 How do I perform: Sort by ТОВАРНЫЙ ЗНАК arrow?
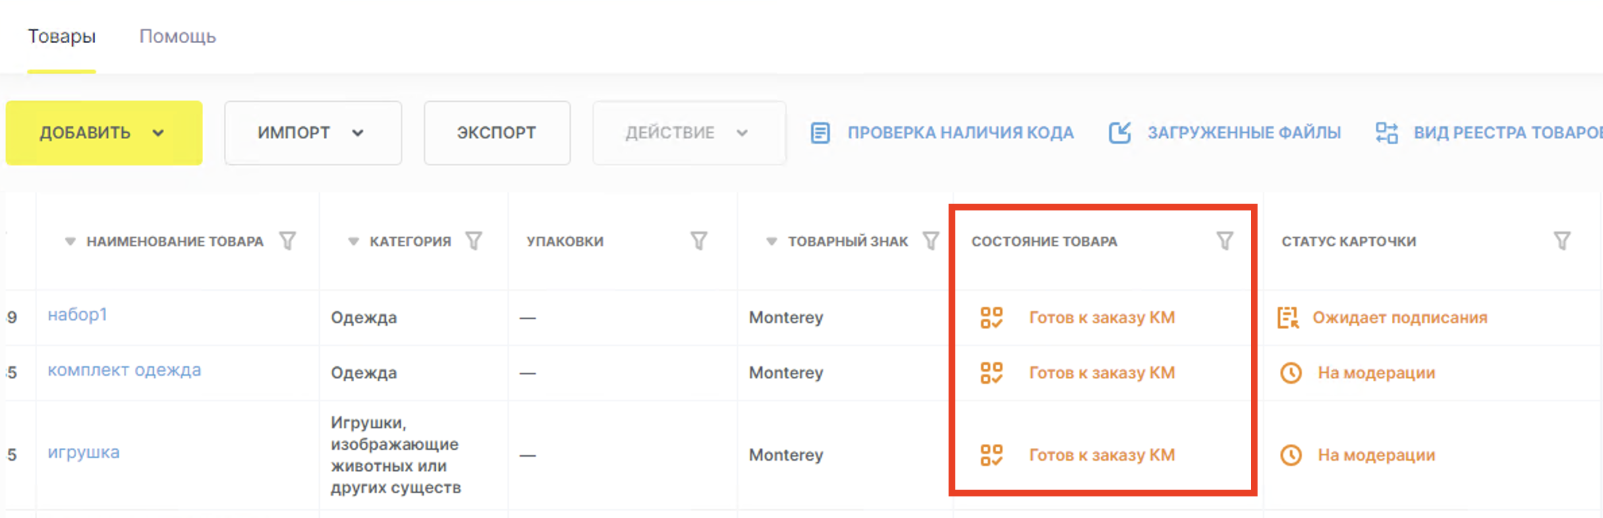(771, 241)
